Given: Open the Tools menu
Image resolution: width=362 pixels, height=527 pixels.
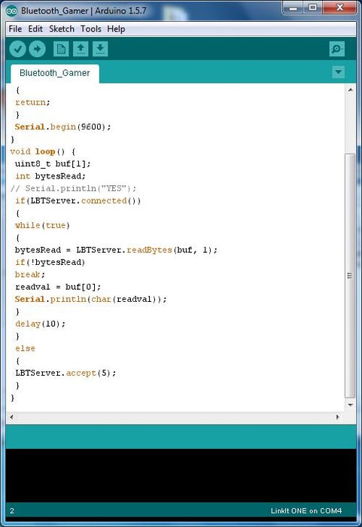Looking at the screenshot, I should click(x=91, y=29).
